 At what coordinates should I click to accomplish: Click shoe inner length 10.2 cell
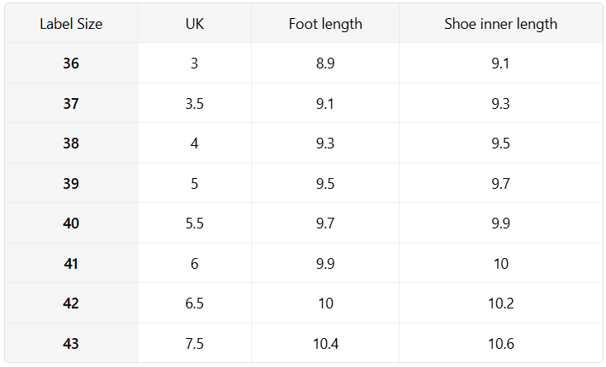pyautogui.click(x=500, y=303)
